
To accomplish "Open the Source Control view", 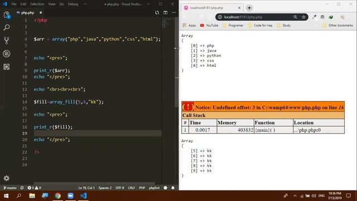I will coord(6,41).
